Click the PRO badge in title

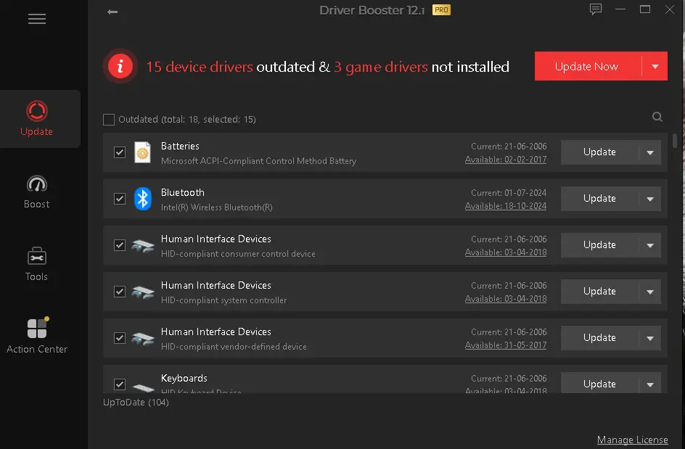441,10
